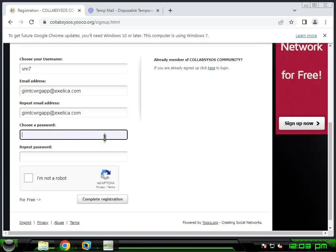Expand the tab search dropdown
The image size is (336, 252).
pos(295,10)
